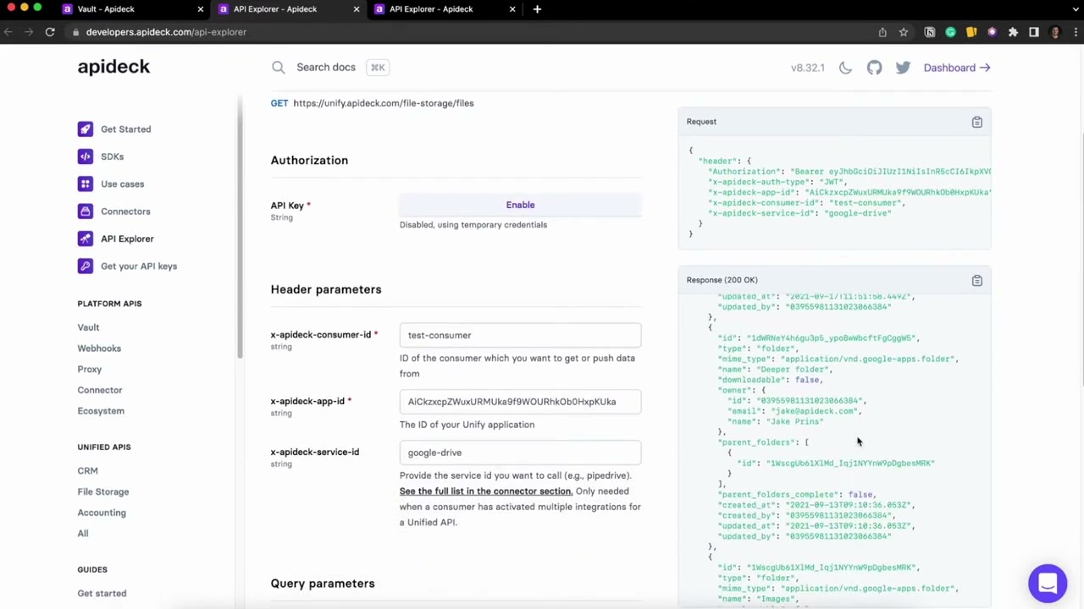Open the browser share icon

(882, 32)
